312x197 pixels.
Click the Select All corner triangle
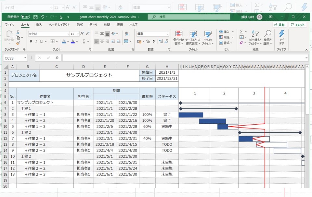point(6,67)
